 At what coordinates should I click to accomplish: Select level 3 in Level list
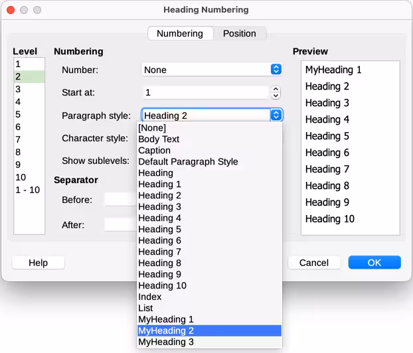(x=29, y=89)
